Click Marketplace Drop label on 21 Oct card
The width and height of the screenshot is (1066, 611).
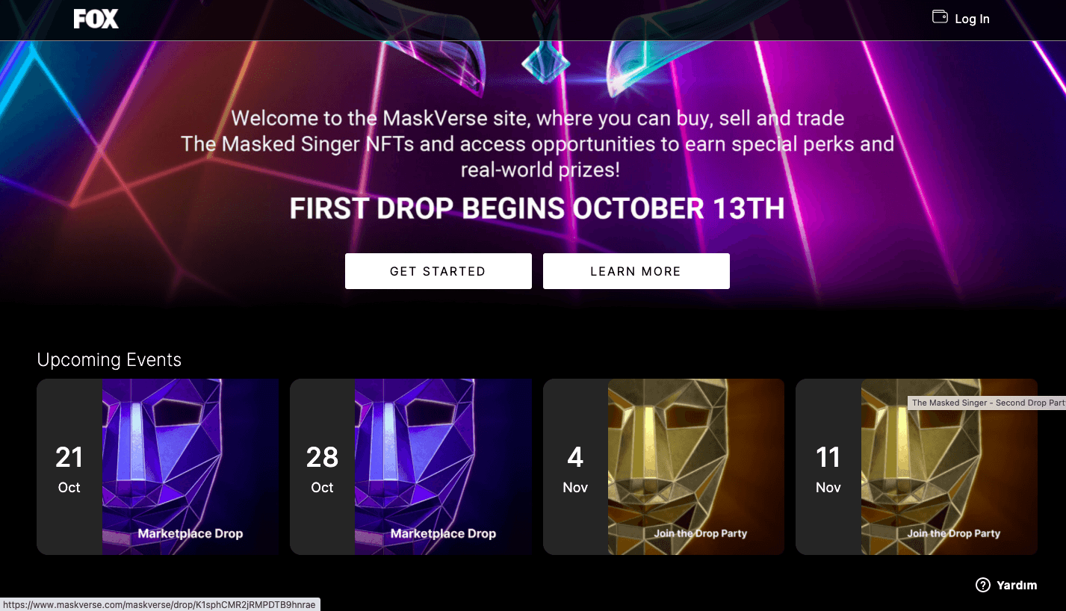point(190,533)
